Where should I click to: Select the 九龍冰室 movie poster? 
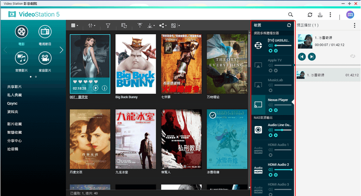(136, 139)
